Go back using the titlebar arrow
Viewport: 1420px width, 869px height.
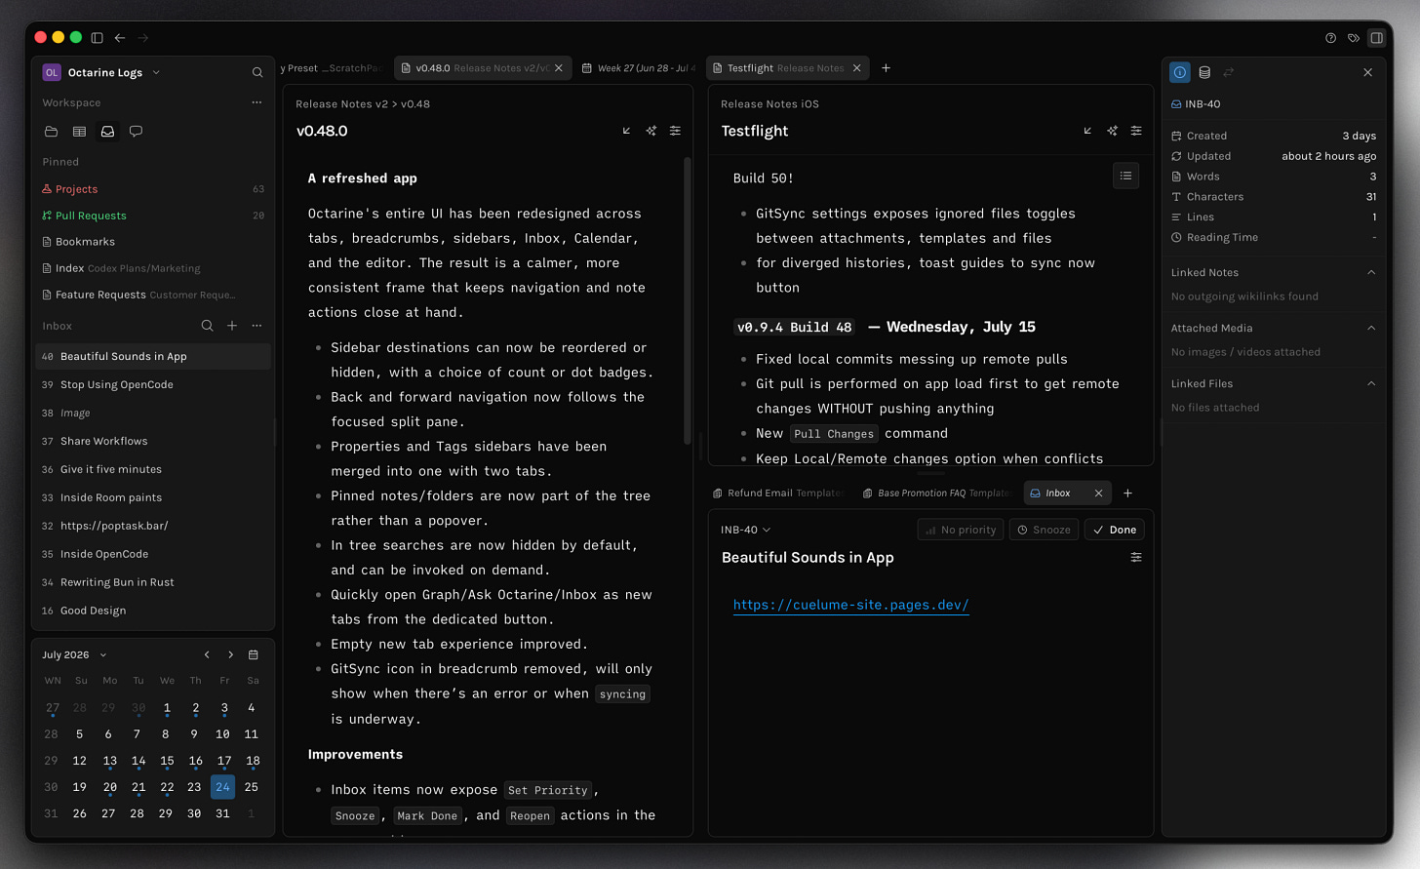pyautogui.click(x=120, y=38)
